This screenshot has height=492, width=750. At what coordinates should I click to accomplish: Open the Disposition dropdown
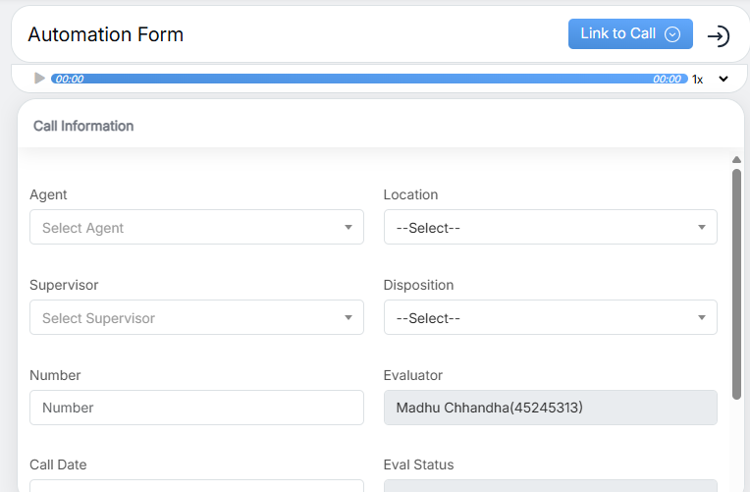point(550,318)
